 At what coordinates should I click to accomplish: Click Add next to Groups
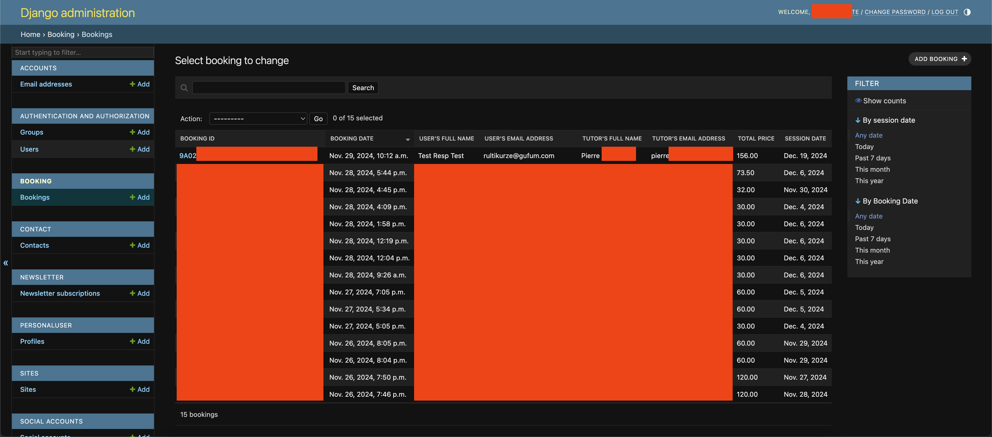139,132
